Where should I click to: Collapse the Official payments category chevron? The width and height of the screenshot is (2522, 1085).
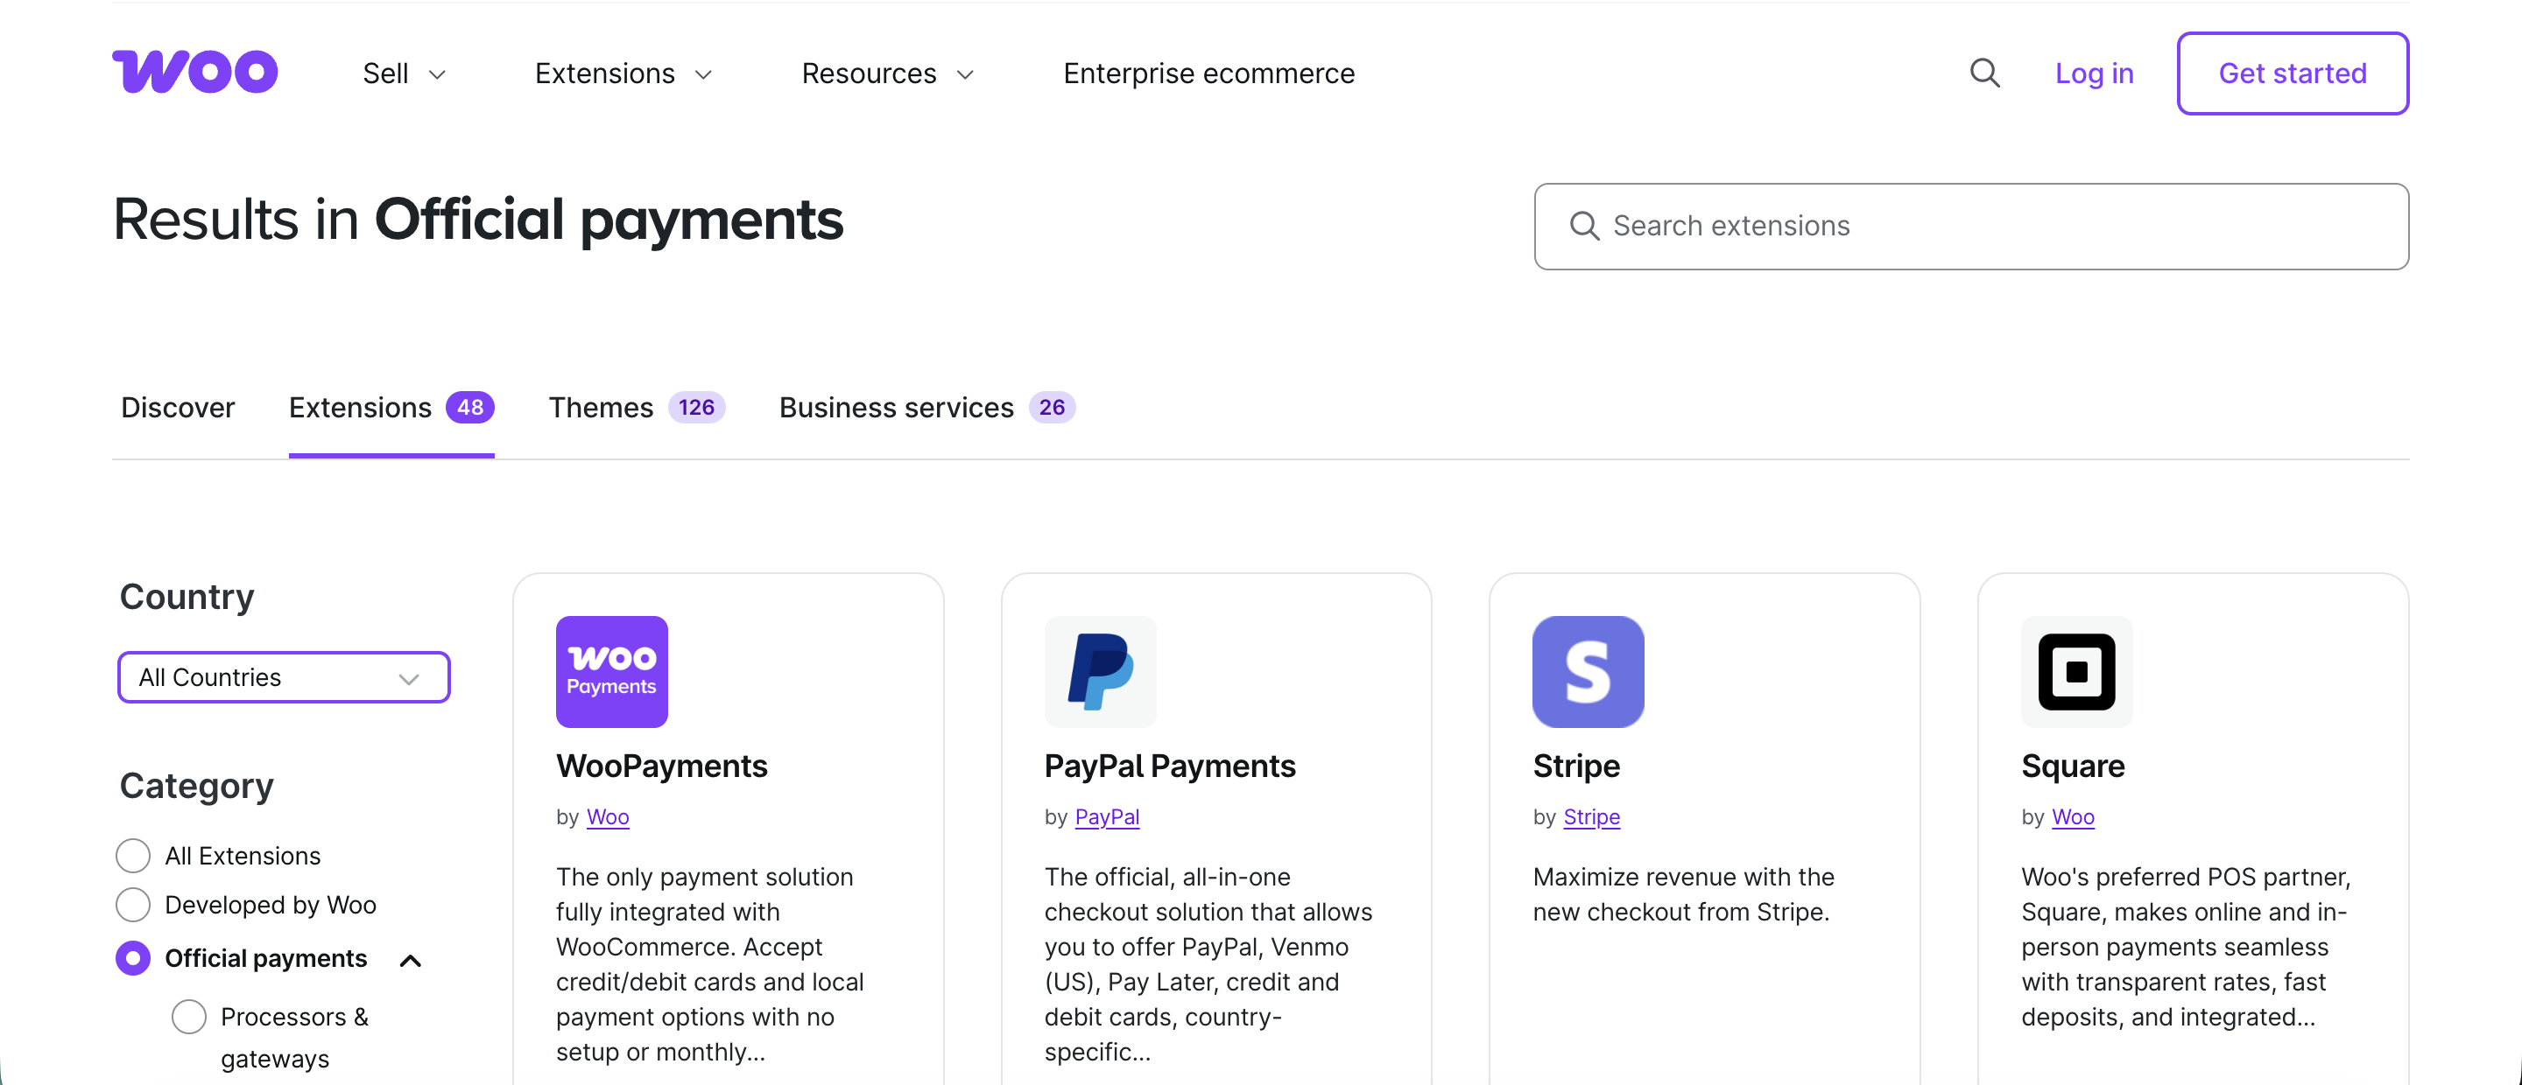[412, 960]
